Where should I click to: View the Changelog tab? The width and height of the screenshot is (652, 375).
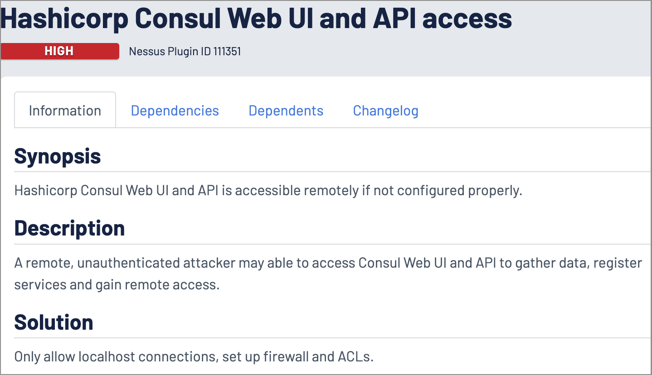point(385,111)
